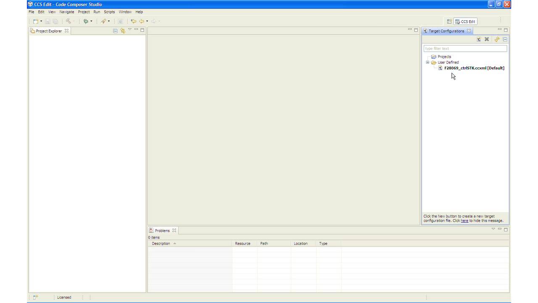Click the 'Licensed' status bar text
Image resolution: width=538 pixels, height=303 pixels.
64,297
